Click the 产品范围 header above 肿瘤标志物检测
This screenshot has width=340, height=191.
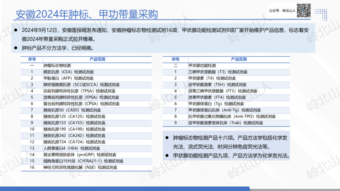97,59
